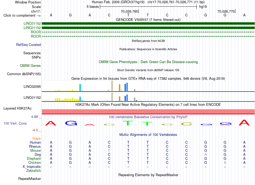
Task: Click the grayed A in the Dog alignment row
Action: point(206,154)
